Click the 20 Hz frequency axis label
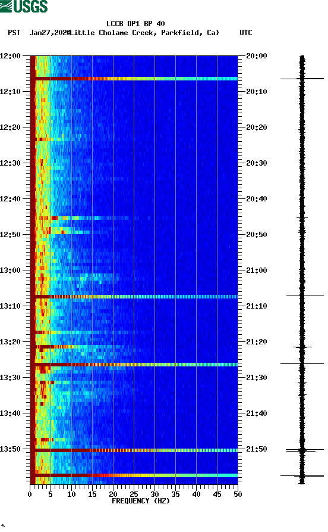This screenshot has width=328, height=532. click(x=113, y=494)
